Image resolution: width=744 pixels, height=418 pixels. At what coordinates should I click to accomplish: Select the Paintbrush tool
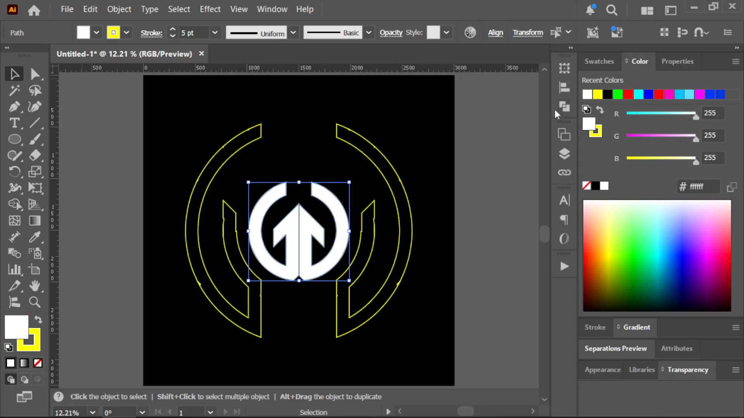click(x=35, y=139)
